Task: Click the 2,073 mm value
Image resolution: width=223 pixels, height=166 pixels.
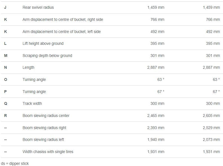Action: tap(211, 140)
